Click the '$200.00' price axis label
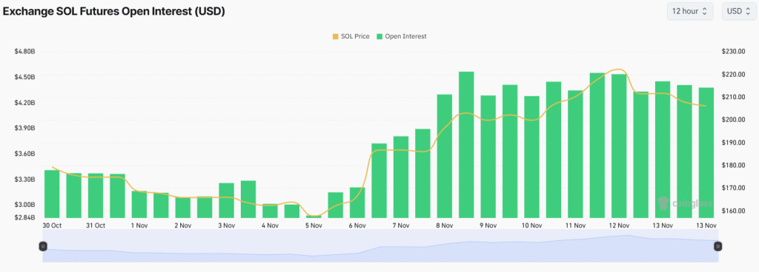The height and width of the screenshot is (272, 759). tap(733, 120)
